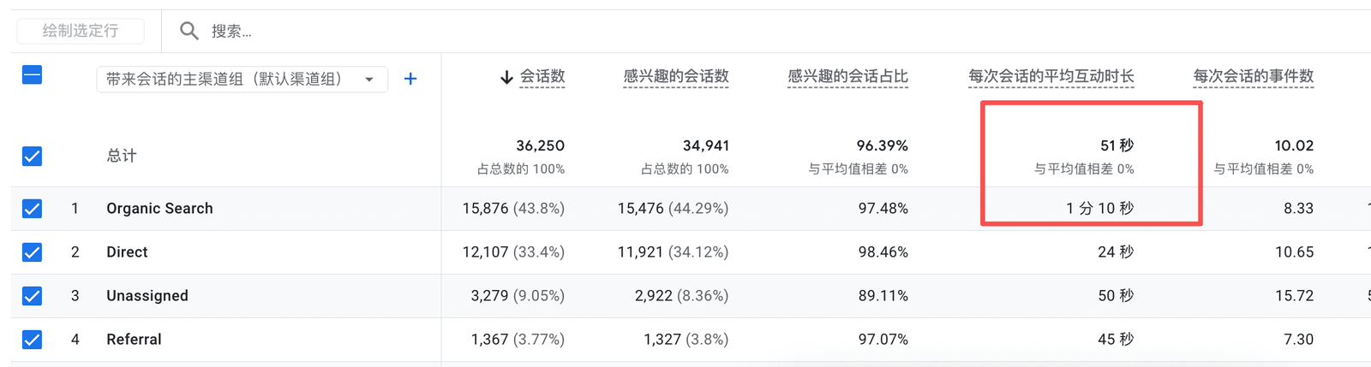Screen dimensions: 1371x367
Task: Click the plus icon to add dimension
Action: click(410, 79)
